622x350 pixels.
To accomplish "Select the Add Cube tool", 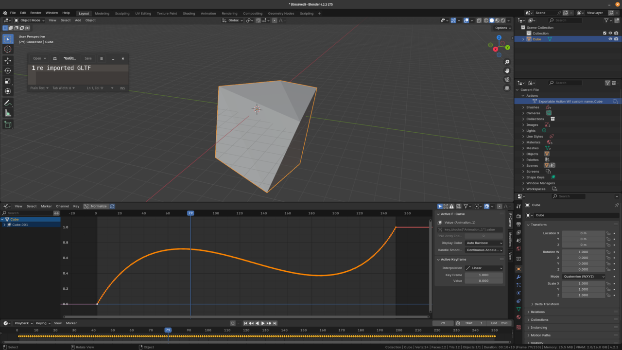I will point(8,125).
